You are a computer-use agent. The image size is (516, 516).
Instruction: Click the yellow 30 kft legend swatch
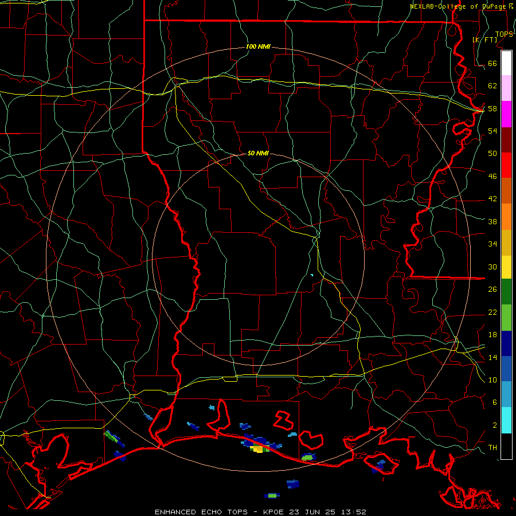coord(506,267)
